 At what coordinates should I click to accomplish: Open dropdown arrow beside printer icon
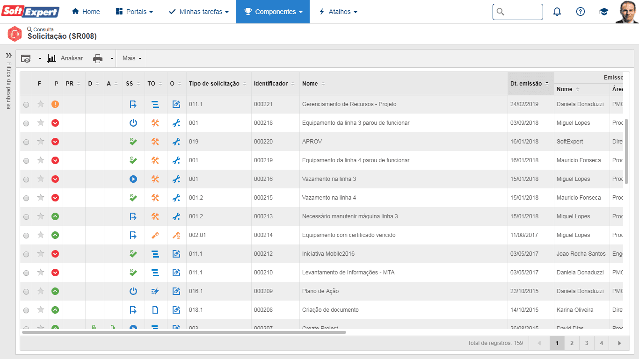112,58
